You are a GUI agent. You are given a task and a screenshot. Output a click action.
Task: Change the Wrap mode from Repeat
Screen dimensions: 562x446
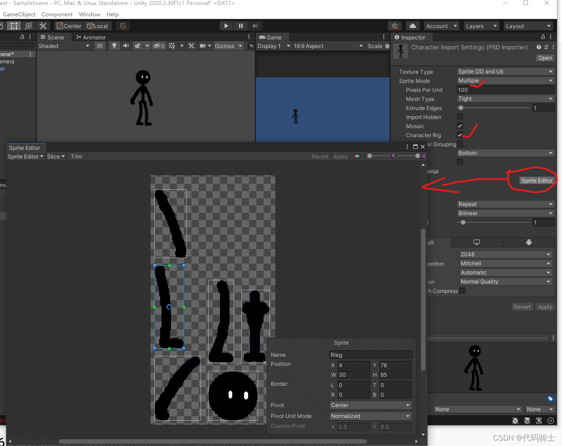(x=505, y=204)
